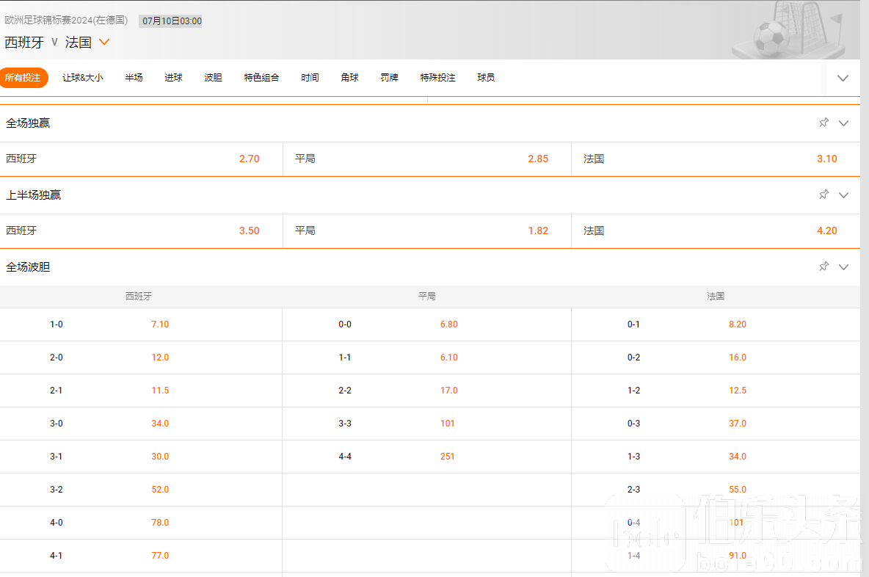Go to the 角球 tab

(x=349, y=78)
